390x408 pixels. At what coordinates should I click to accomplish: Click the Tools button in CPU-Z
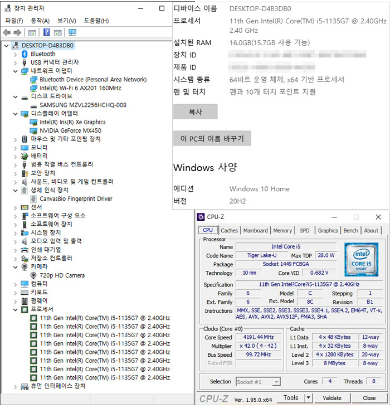point(291,397)
